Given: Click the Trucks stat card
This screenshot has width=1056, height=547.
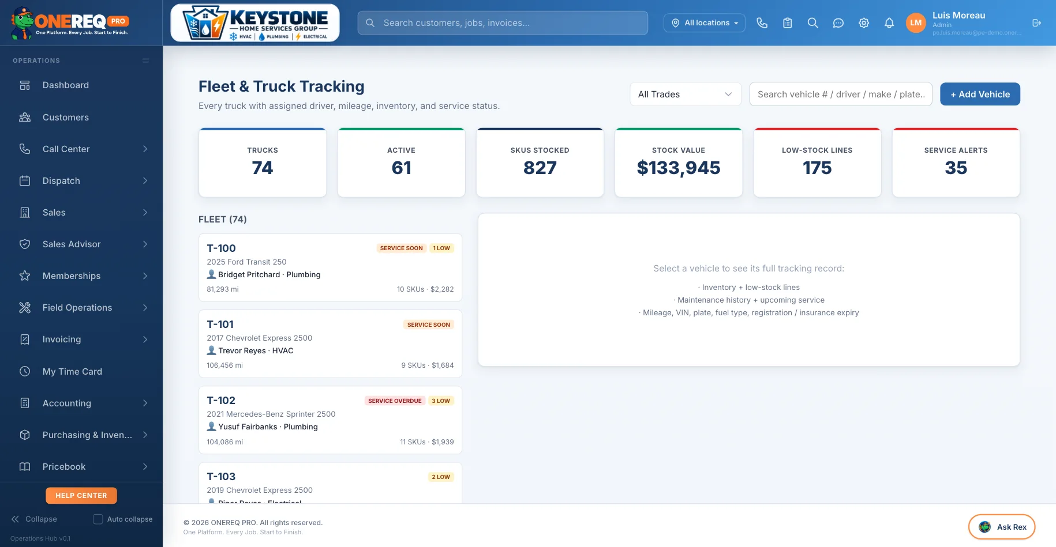Looking at the screenshot, I should click(263, 163).
